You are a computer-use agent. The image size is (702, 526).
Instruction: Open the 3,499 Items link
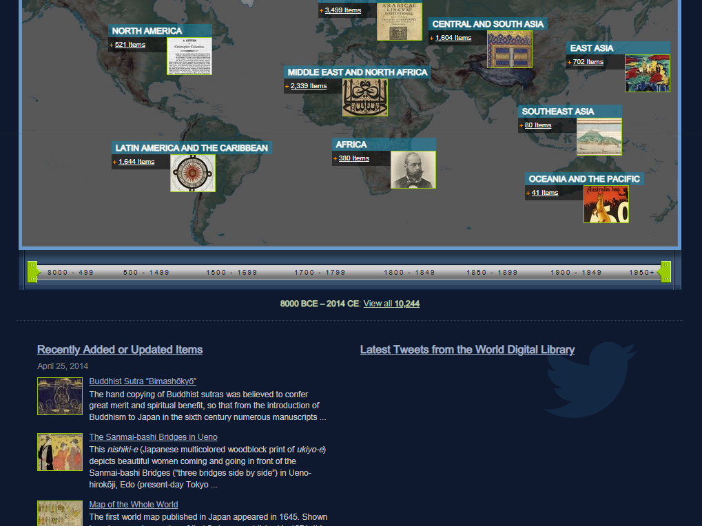click(343, 10)
